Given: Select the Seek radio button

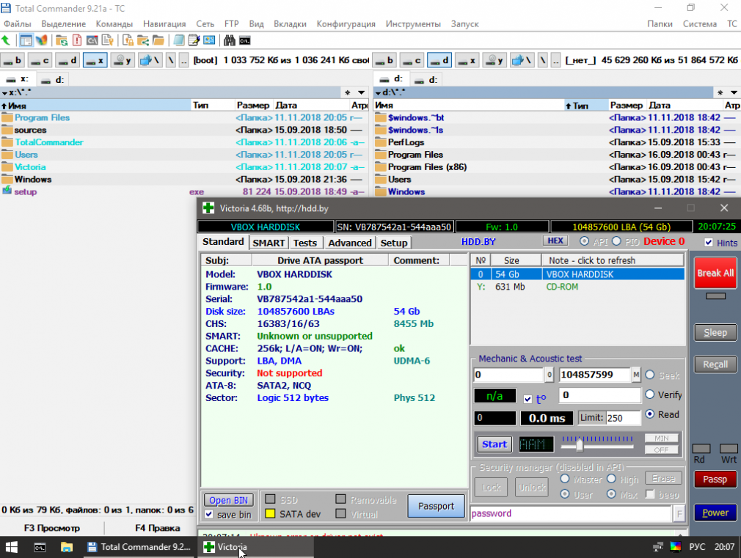Looking at the screenshot, I should tap(650, 375).
